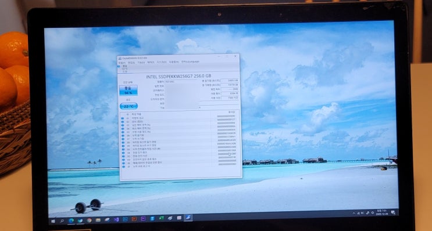This screenshot has width=432, height=231.
Task: Open the Function menu in CrystalDiskInfo
Action: click(141, 63)
